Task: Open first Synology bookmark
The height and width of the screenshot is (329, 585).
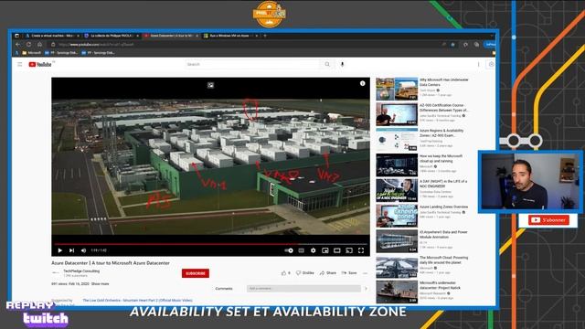Action: 61,53
